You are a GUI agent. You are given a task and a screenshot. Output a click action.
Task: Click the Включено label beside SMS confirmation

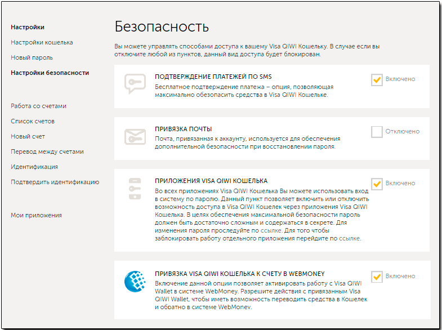400,79
